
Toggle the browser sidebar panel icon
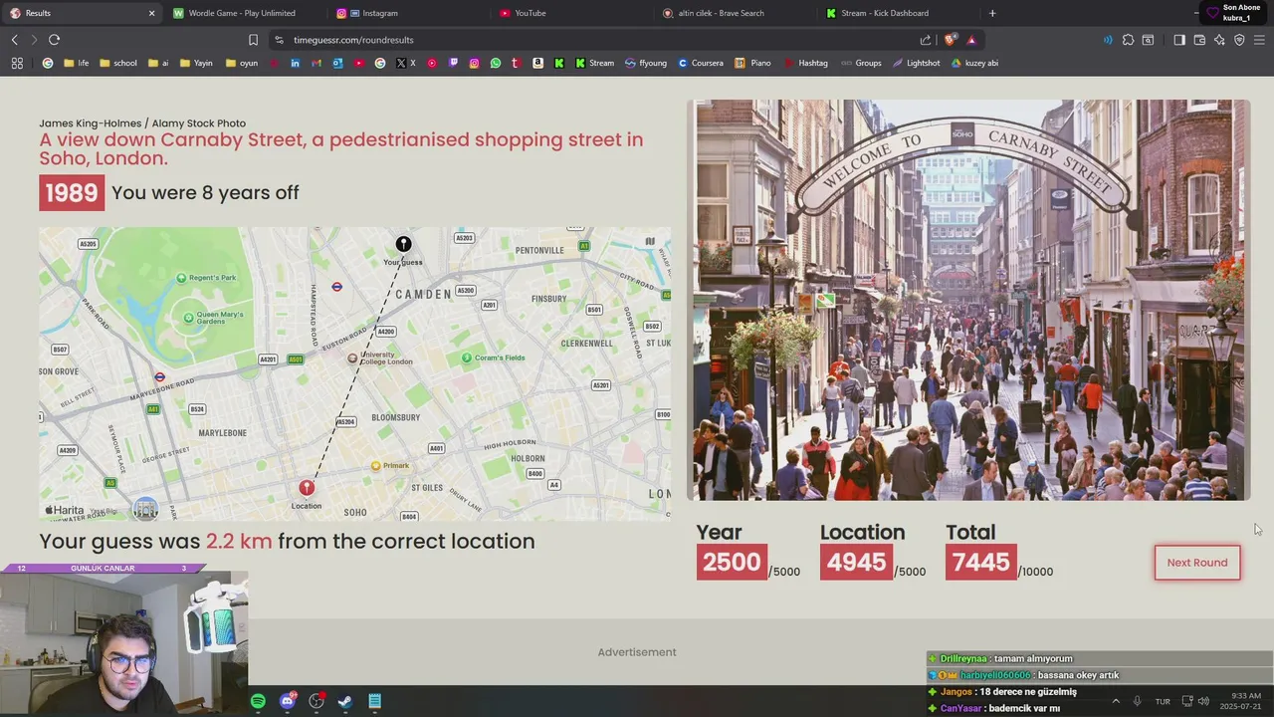point(1179,40)
